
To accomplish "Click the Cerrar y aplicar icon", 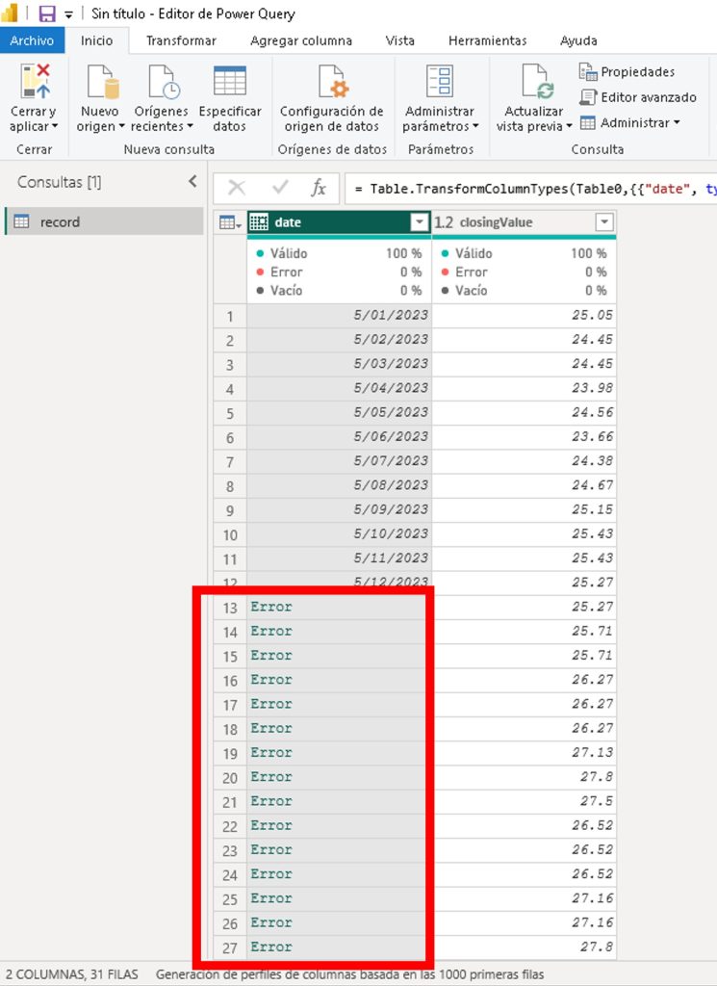I will point(35,84).
